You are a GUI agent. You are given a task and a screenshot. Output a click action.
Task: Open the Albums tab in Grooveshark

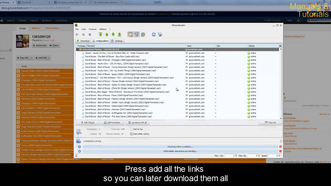point(36,28)
